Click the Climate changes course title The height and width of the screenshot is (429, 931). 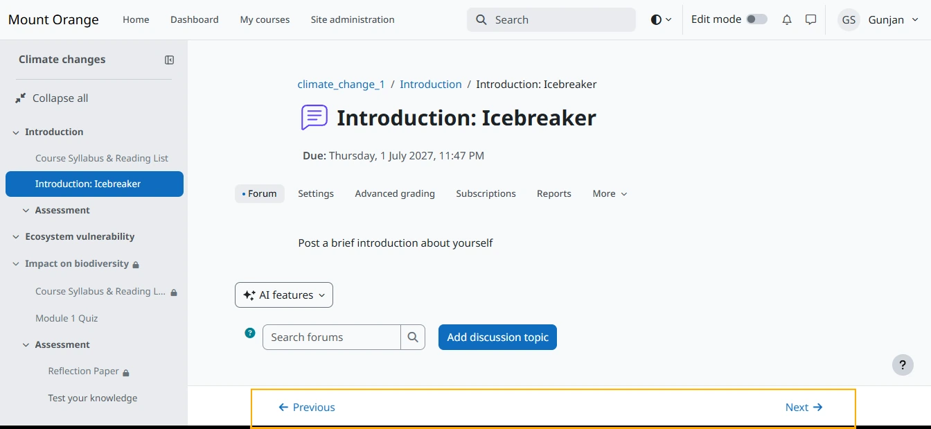click(x=62, y=60)
